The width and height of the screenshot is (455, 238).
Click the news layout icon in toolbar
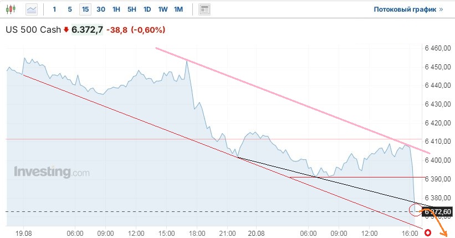(205, 9)
